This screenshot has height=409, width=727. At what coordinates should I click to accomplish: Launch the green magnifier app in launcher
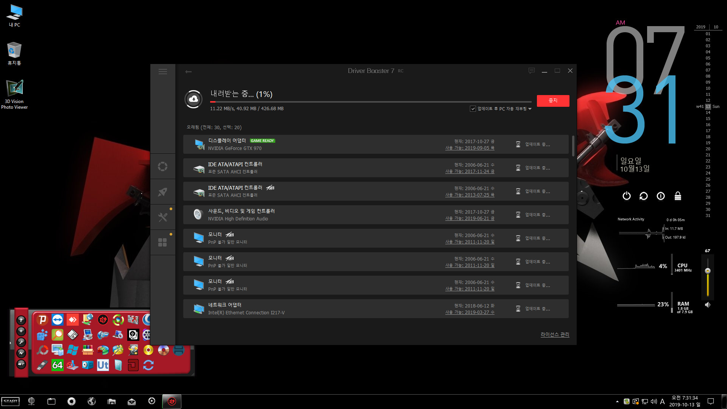coord(58,335)
